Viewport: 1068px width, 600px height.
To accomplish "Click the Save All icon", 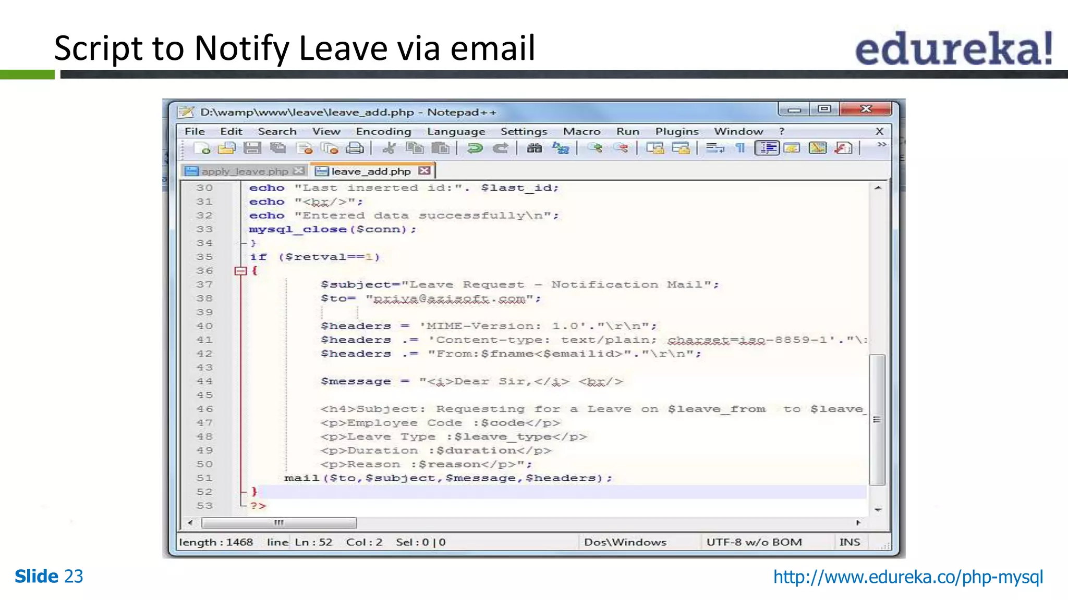I will (278, 148).
